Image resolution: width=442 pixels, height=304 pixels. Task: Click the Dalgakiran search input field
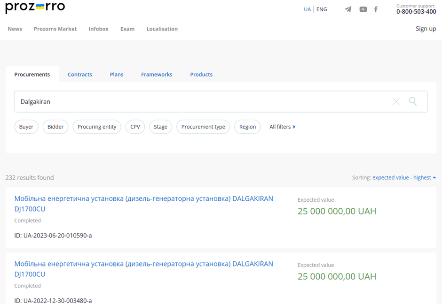point(202,102)
